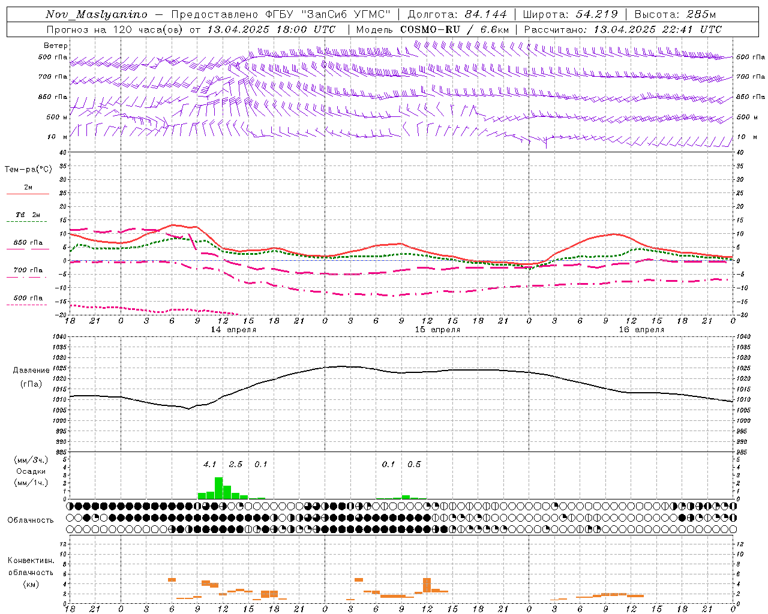This screenshot has height=614, width=768.
Task: Click the station name Nov_Maslyanino in the header
Action: [97, 14]
